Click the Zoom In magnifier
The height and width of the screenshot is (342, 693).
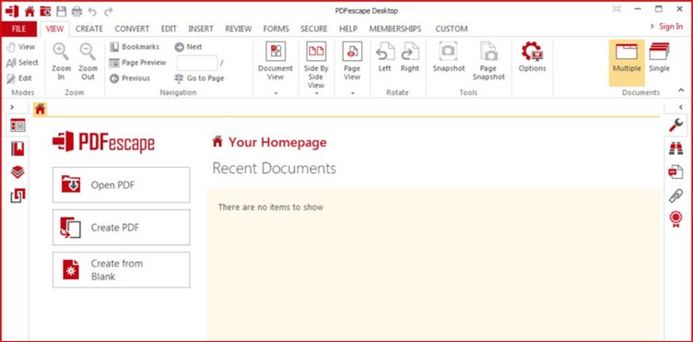(61, 62)
